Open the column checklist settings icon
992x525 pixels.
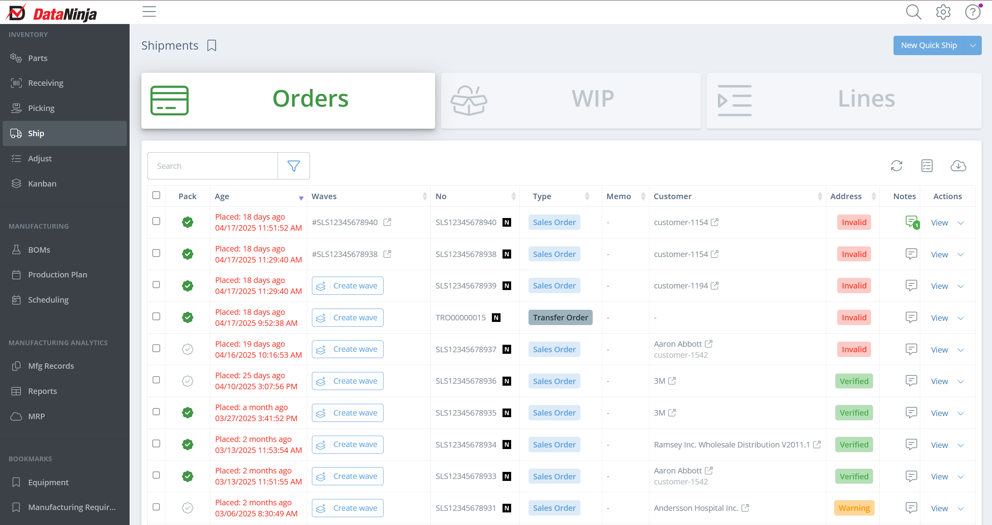927,166
